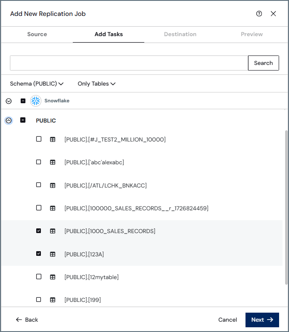Select row [PUBLIC].[12mytable] text
Image resolution: width=289 pixels, height=332 pixels.
pyautogui.click(x=92, y=277)
